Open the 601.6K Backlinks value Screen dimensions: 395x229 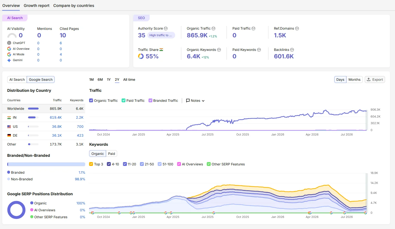coord(284,56)
